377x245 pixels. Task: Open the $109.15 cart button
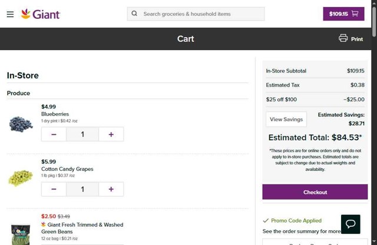coord(343,14)
